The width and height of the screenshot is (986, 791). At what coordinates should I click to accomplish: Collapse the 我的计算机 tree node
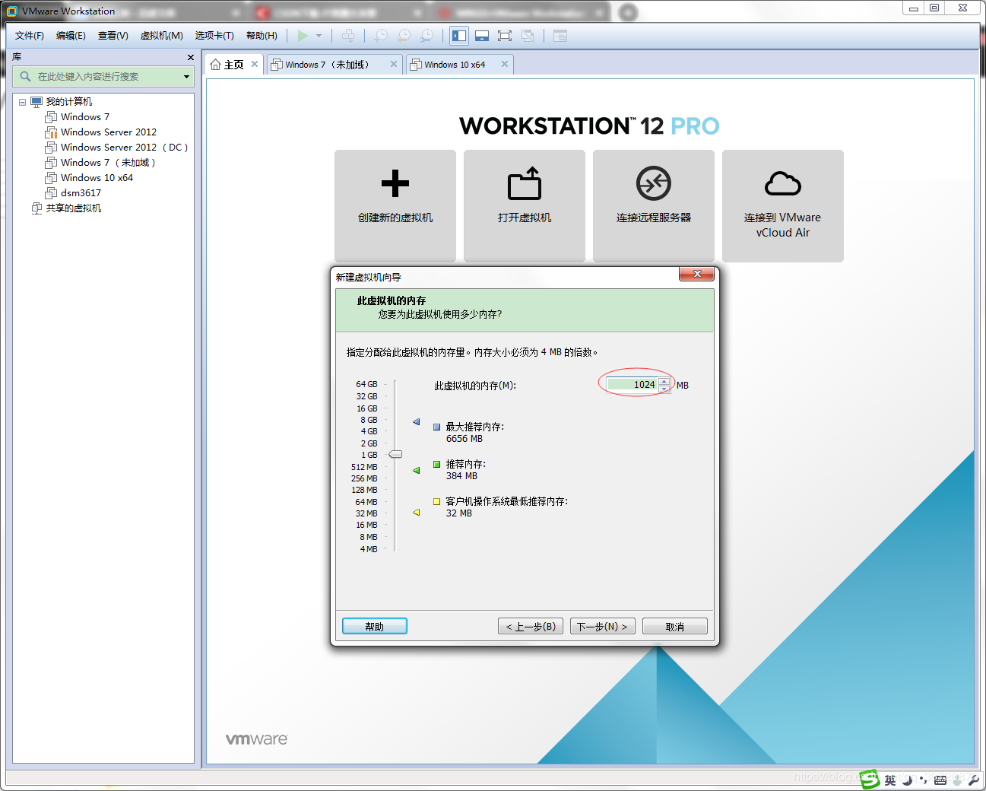(x=22, y=102)
